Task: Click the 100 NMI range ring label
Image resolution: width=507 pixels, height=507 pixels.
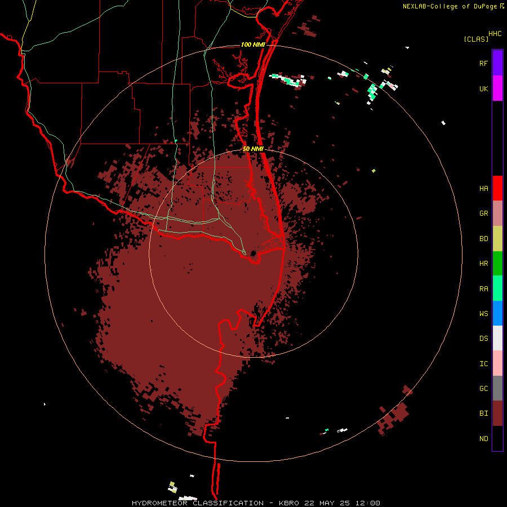Action: click(253, 45)
